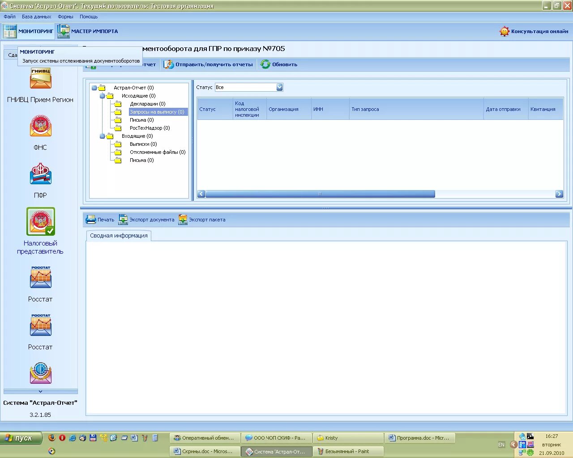Click the system clock 16:27

(552, 436)
